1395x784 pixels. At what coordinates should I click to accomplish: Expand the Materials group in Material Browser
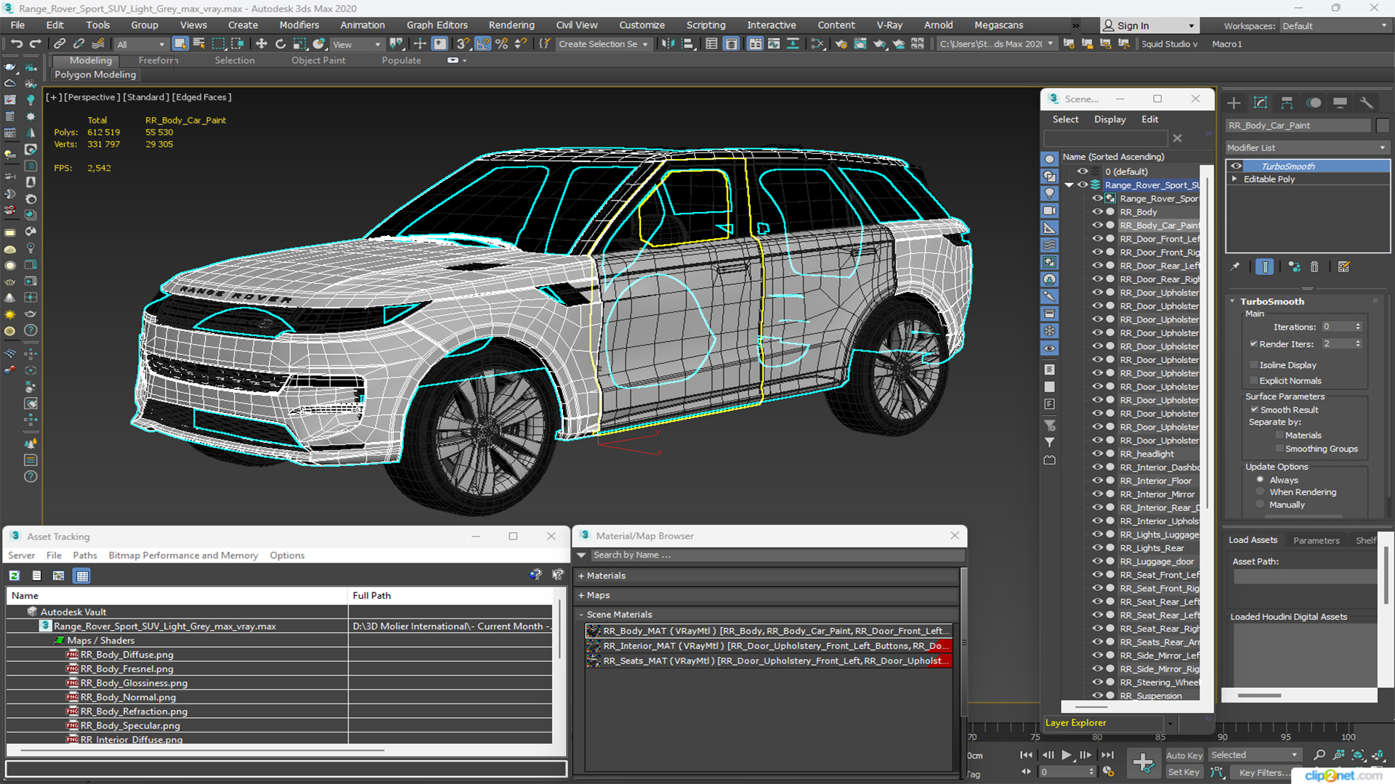tap(581, 576)
